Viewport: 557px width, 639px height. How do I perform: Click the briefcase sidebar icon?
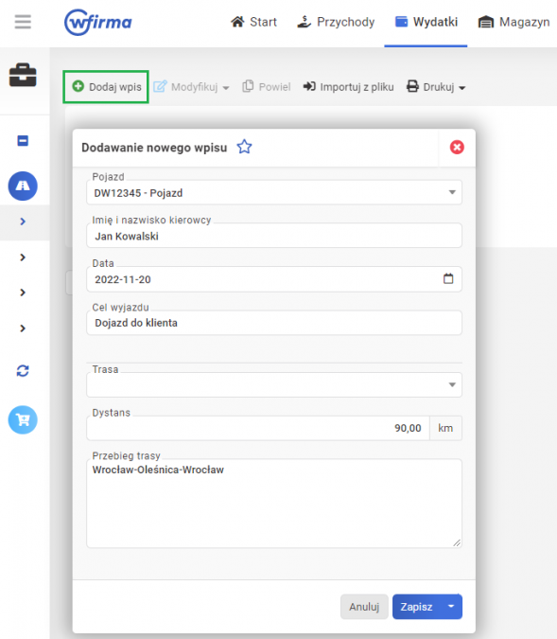(23, 75)
